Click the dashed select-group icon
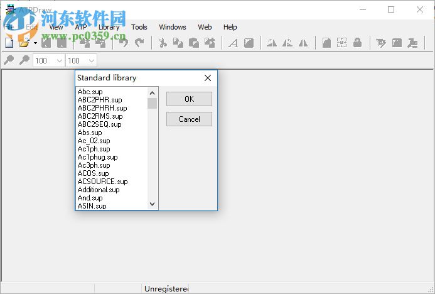Viewport: 435px width, 294px height. [x=341, y=43]
